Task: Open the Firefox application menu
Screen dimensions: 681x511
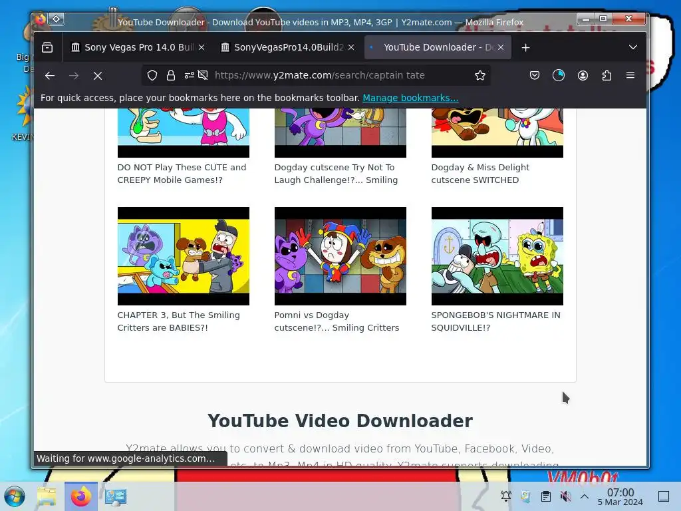Action: click(630, 75)
